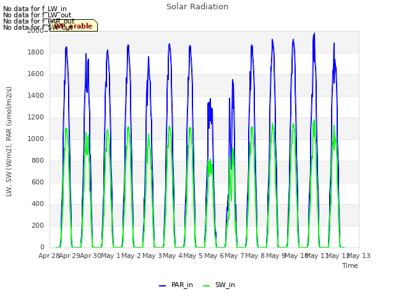Click the 'May 2' x-axis tick label

[131, 256]
